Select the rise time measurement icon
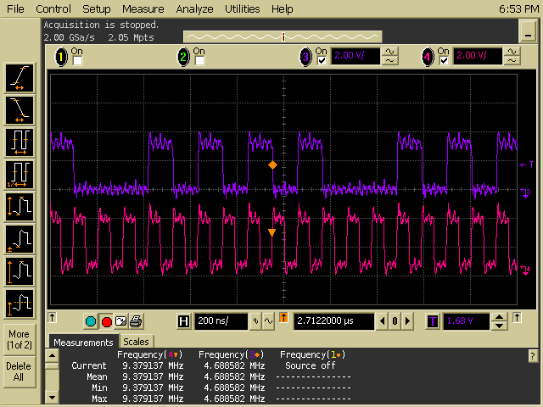This screenshot has width=543, height=407. coord(20,78)
